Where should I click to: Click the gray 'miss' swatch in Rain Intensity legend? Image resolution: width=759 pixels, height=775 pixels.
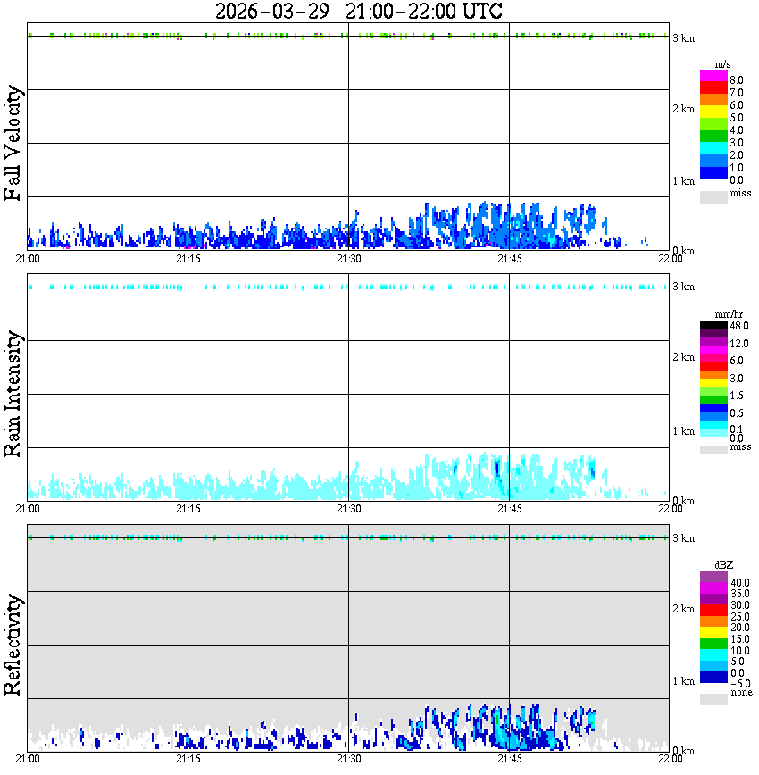(713, 450)
